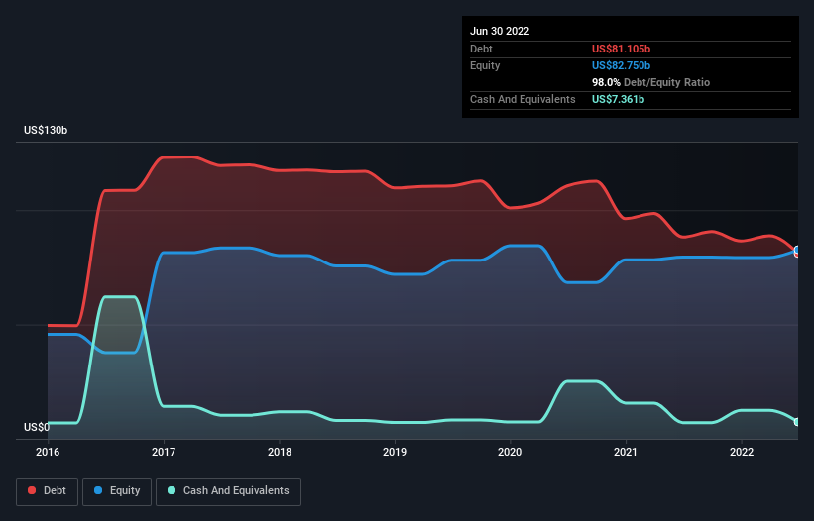The width and height of the screenshot is (814, 521).
Task: Click the US$7.361b cash value
Action: tap(618, 99)
